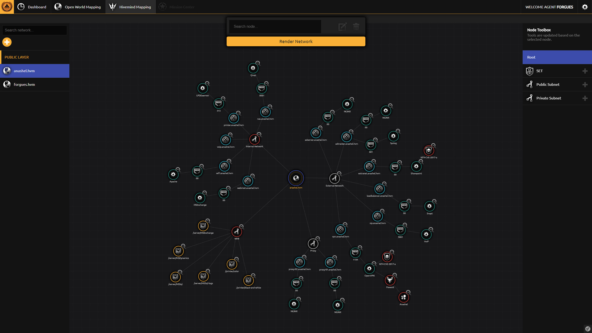Image resolution: width=592 pixels, height=333 pixels.
Task: Click the add new network plus button
Action: click(x=7, y=42)
